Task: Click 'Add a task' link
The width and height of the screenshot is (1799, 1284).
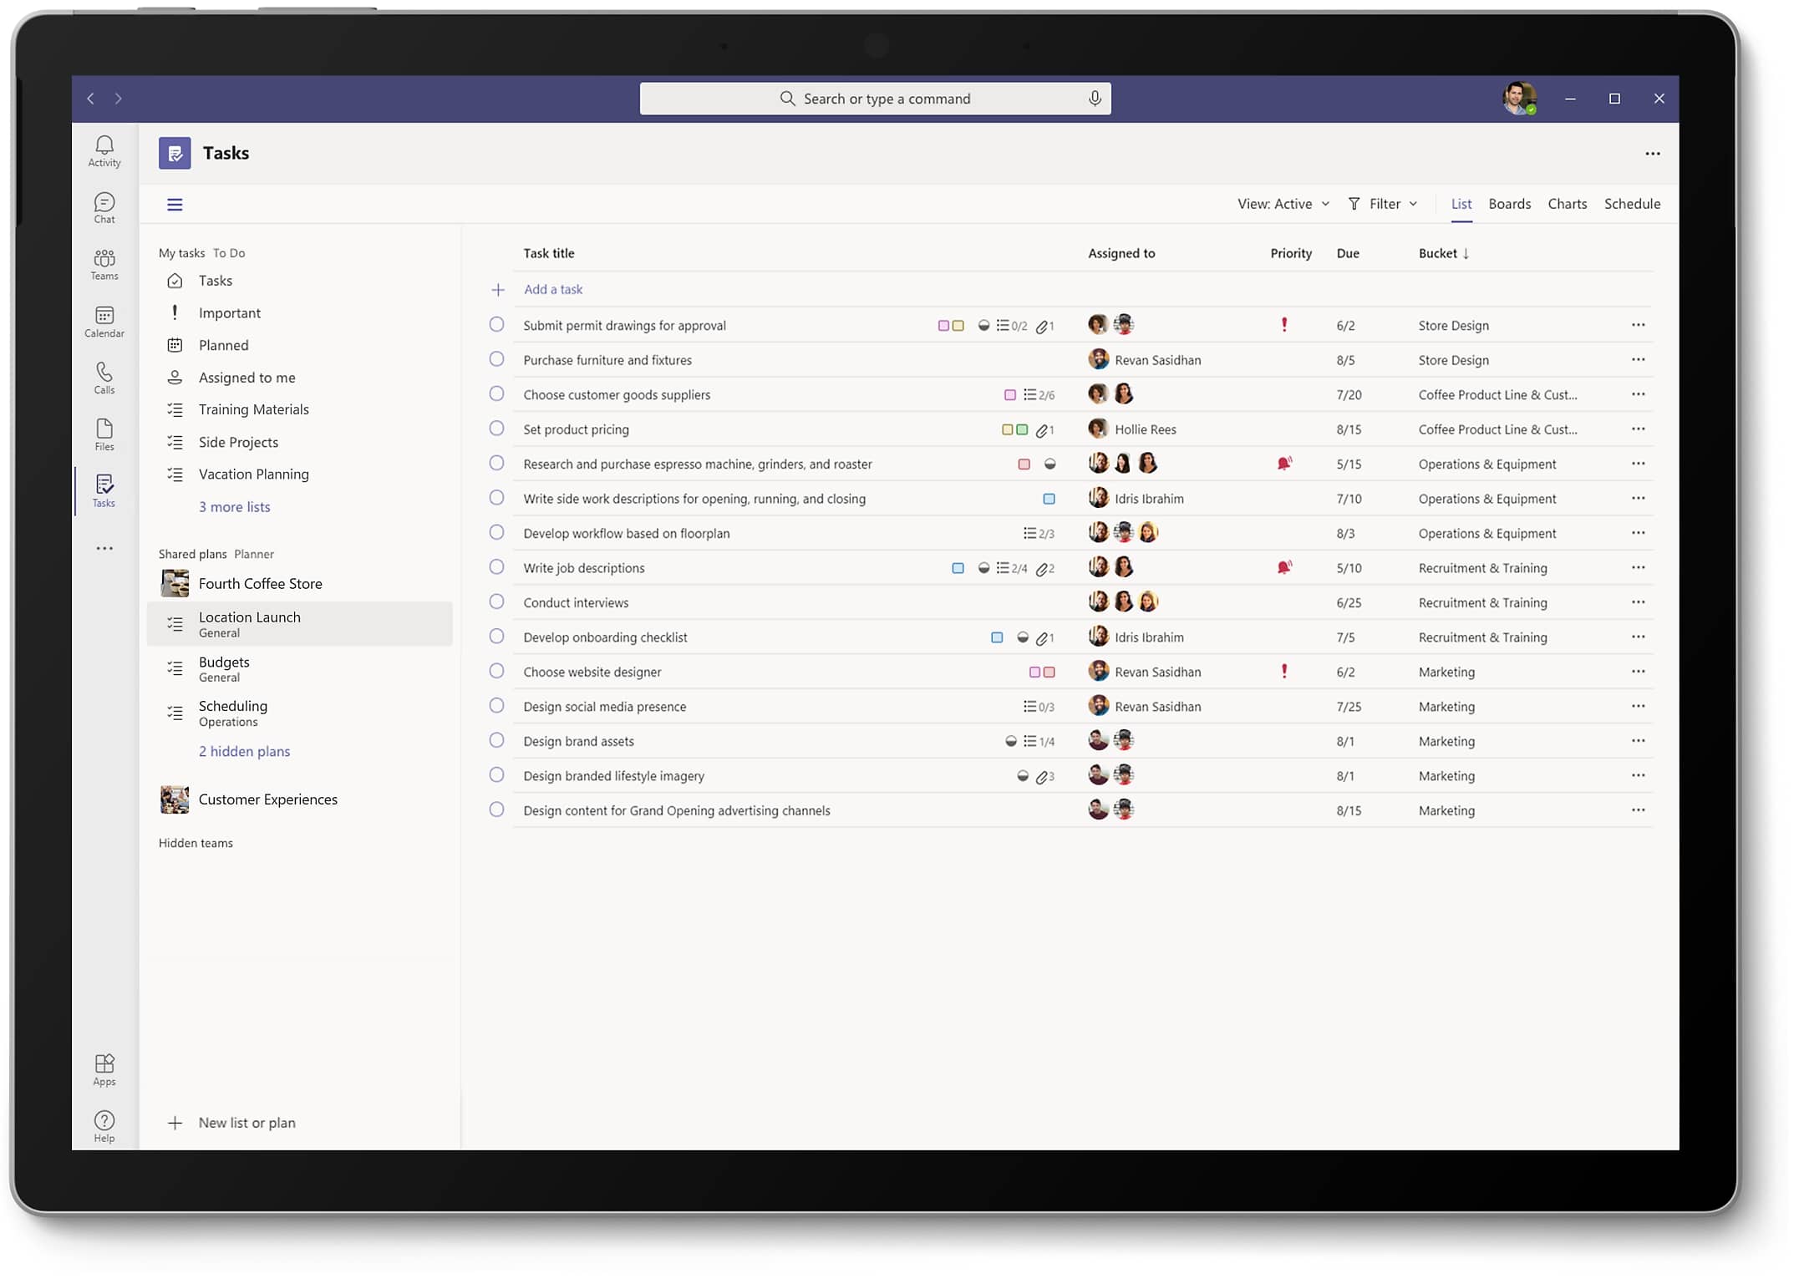Action: coord(552,290)
